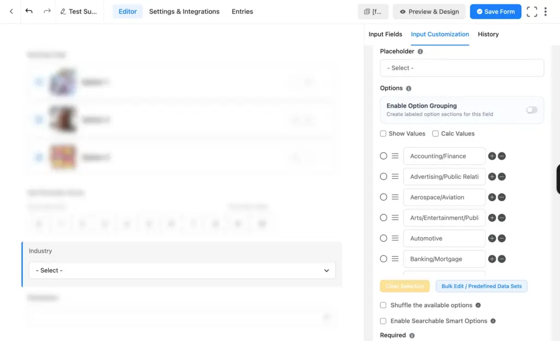Grab the Automotive reorder handle
This screenshot has height=341, width=560.
coord(395,238)
